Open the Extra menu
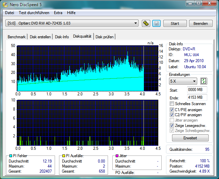The width and height of the screenshot is (219, 179). pos(58,13)
